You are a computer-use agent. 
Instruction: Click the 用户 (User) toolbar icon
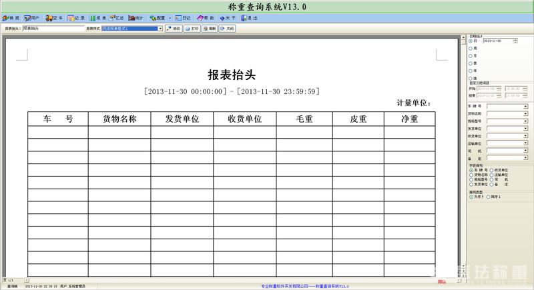(31, 18)
